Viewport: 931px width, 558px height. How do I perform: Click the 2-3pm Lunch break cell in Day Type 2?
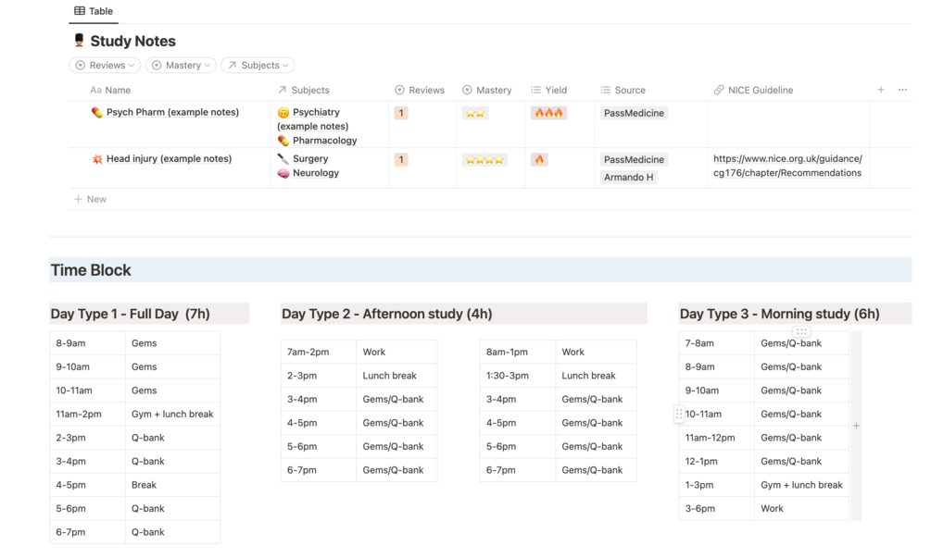tap(396, 376)
